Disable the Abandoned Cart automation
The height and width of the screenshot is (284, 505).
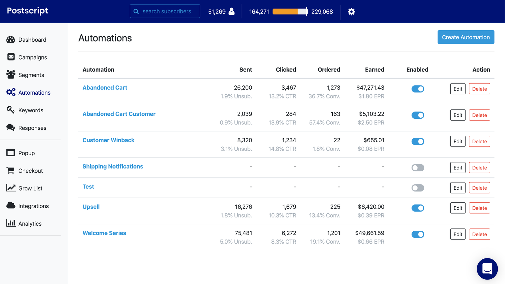pos(418,89)
